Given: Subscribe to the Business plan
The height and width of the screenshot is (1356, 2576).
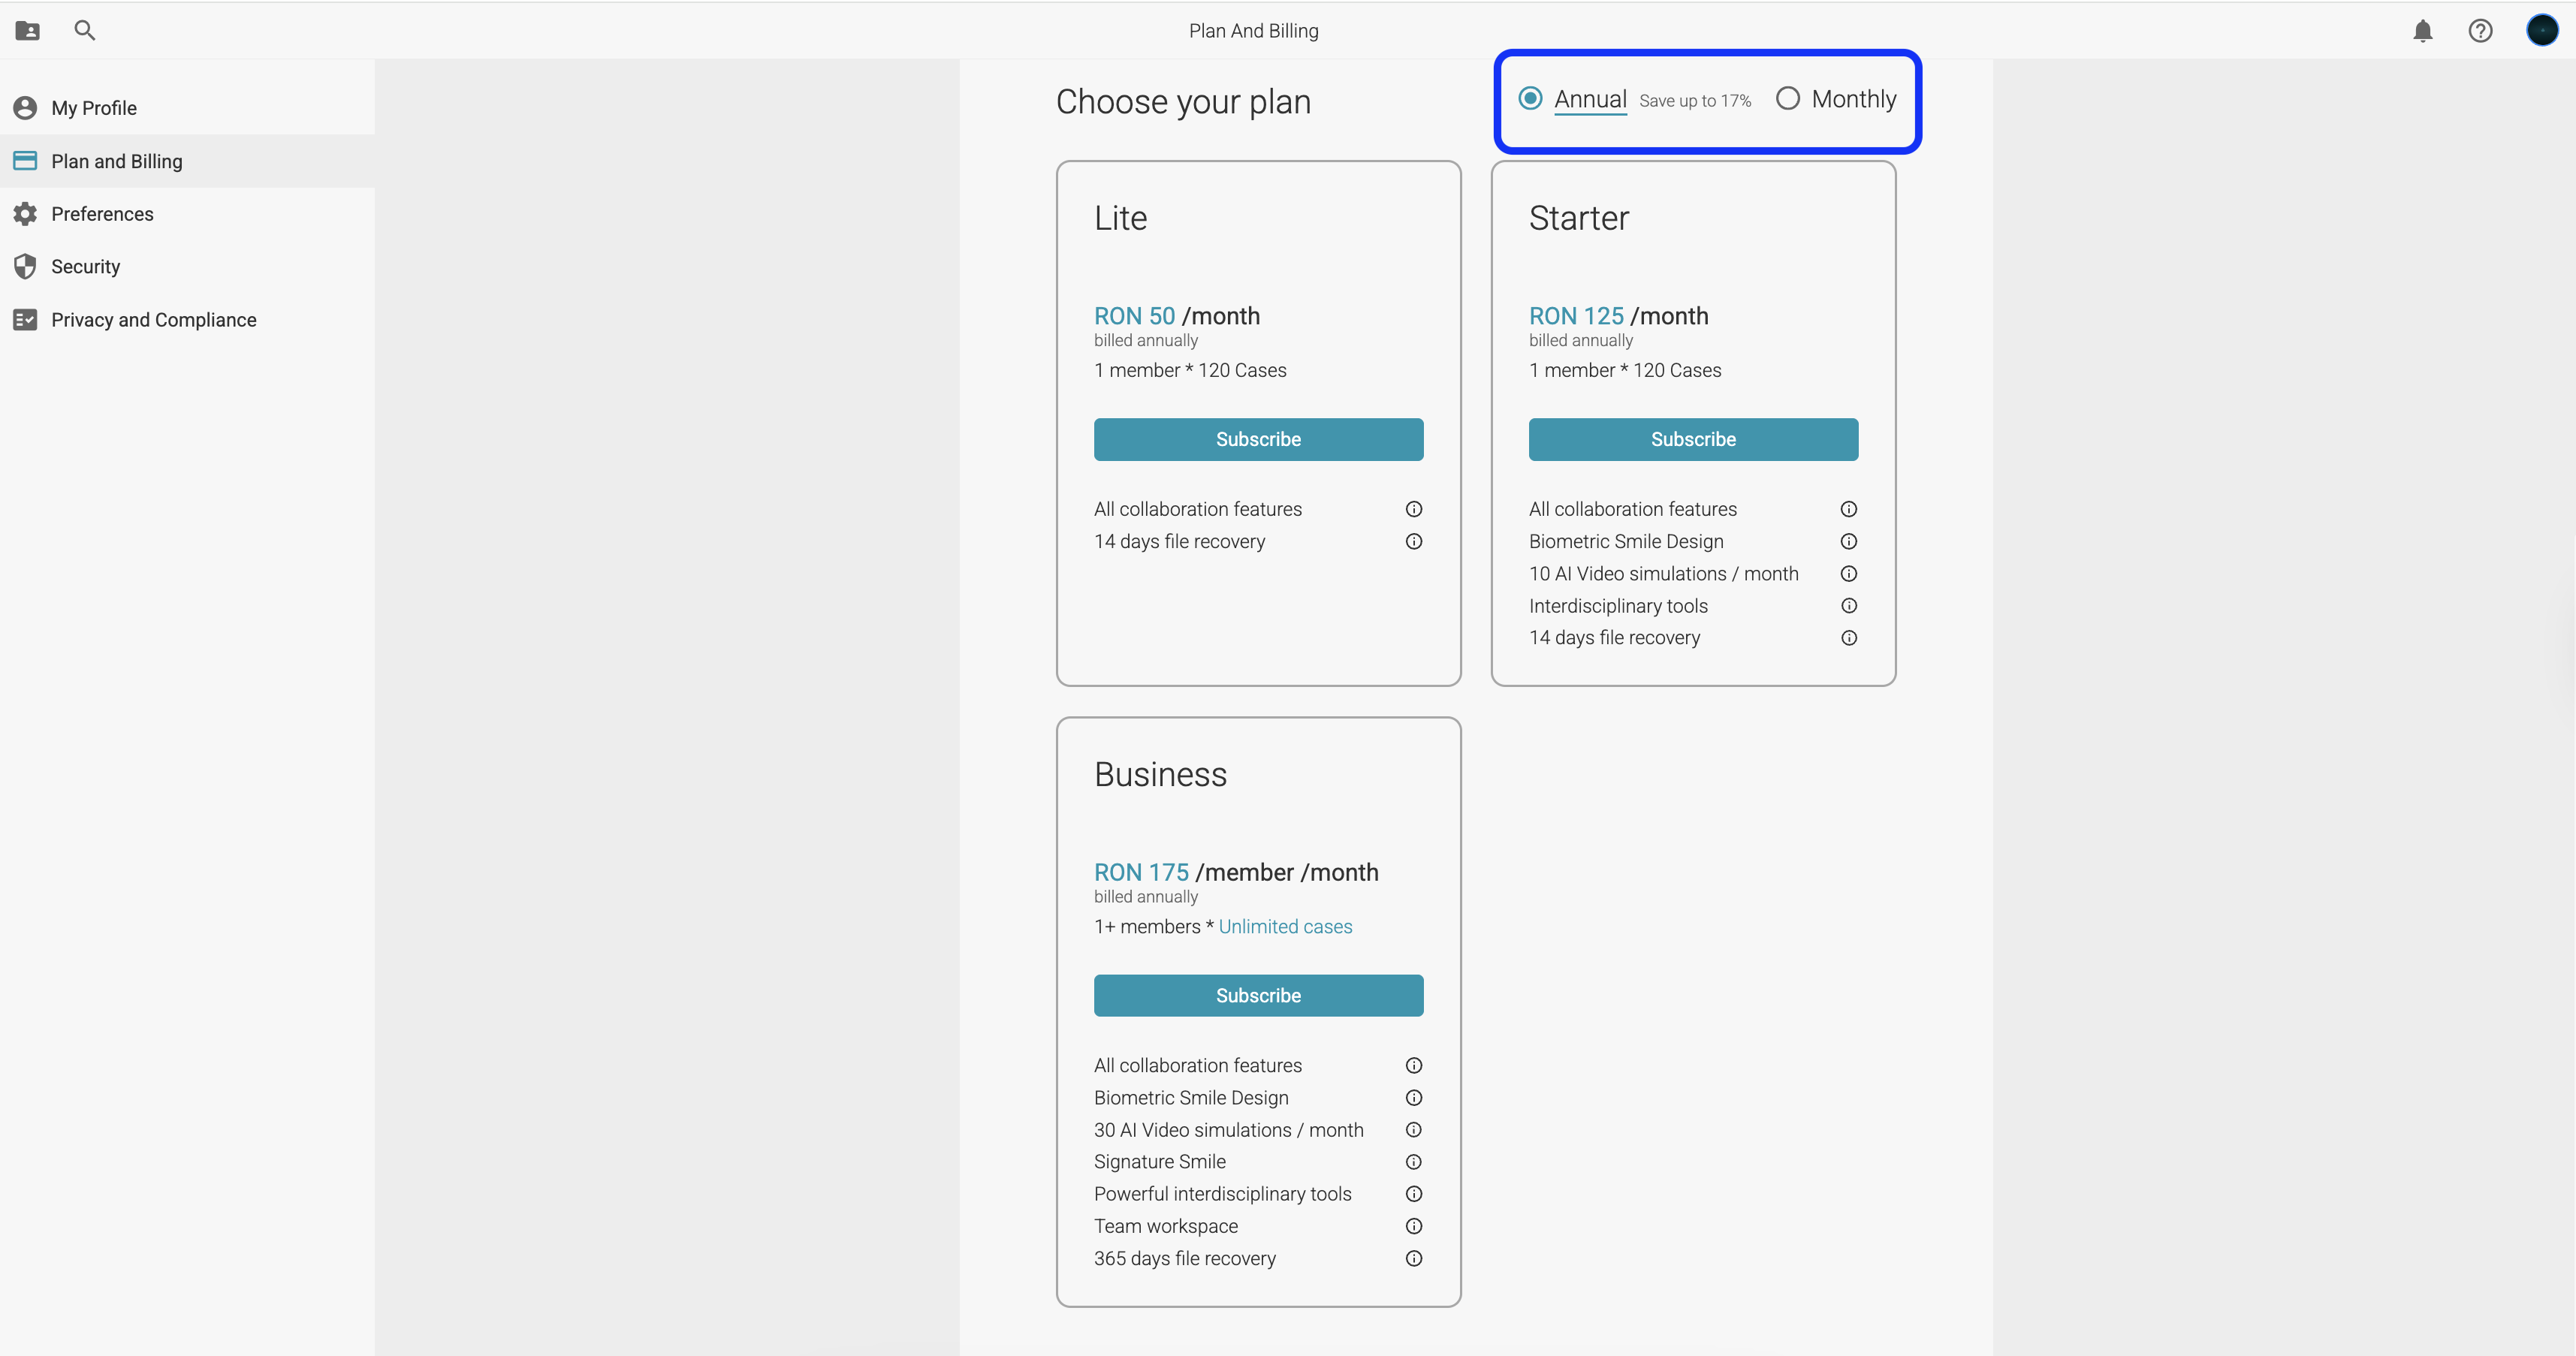Looking at the screenshot, I should (1258, 996).
